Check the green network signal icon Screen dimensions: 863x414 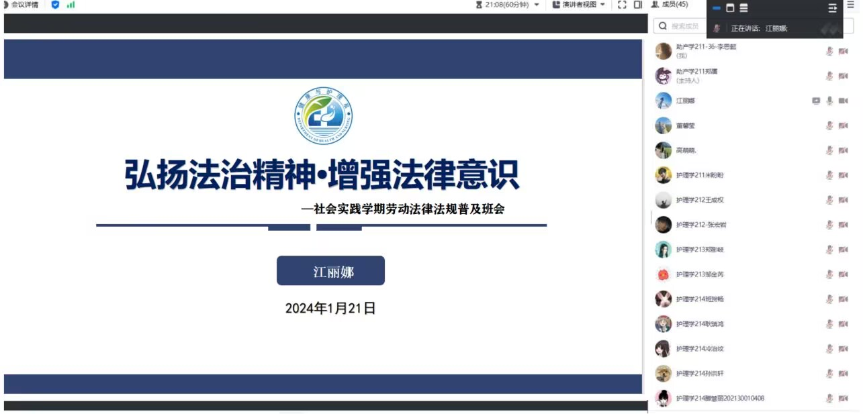tap(71, 5)
